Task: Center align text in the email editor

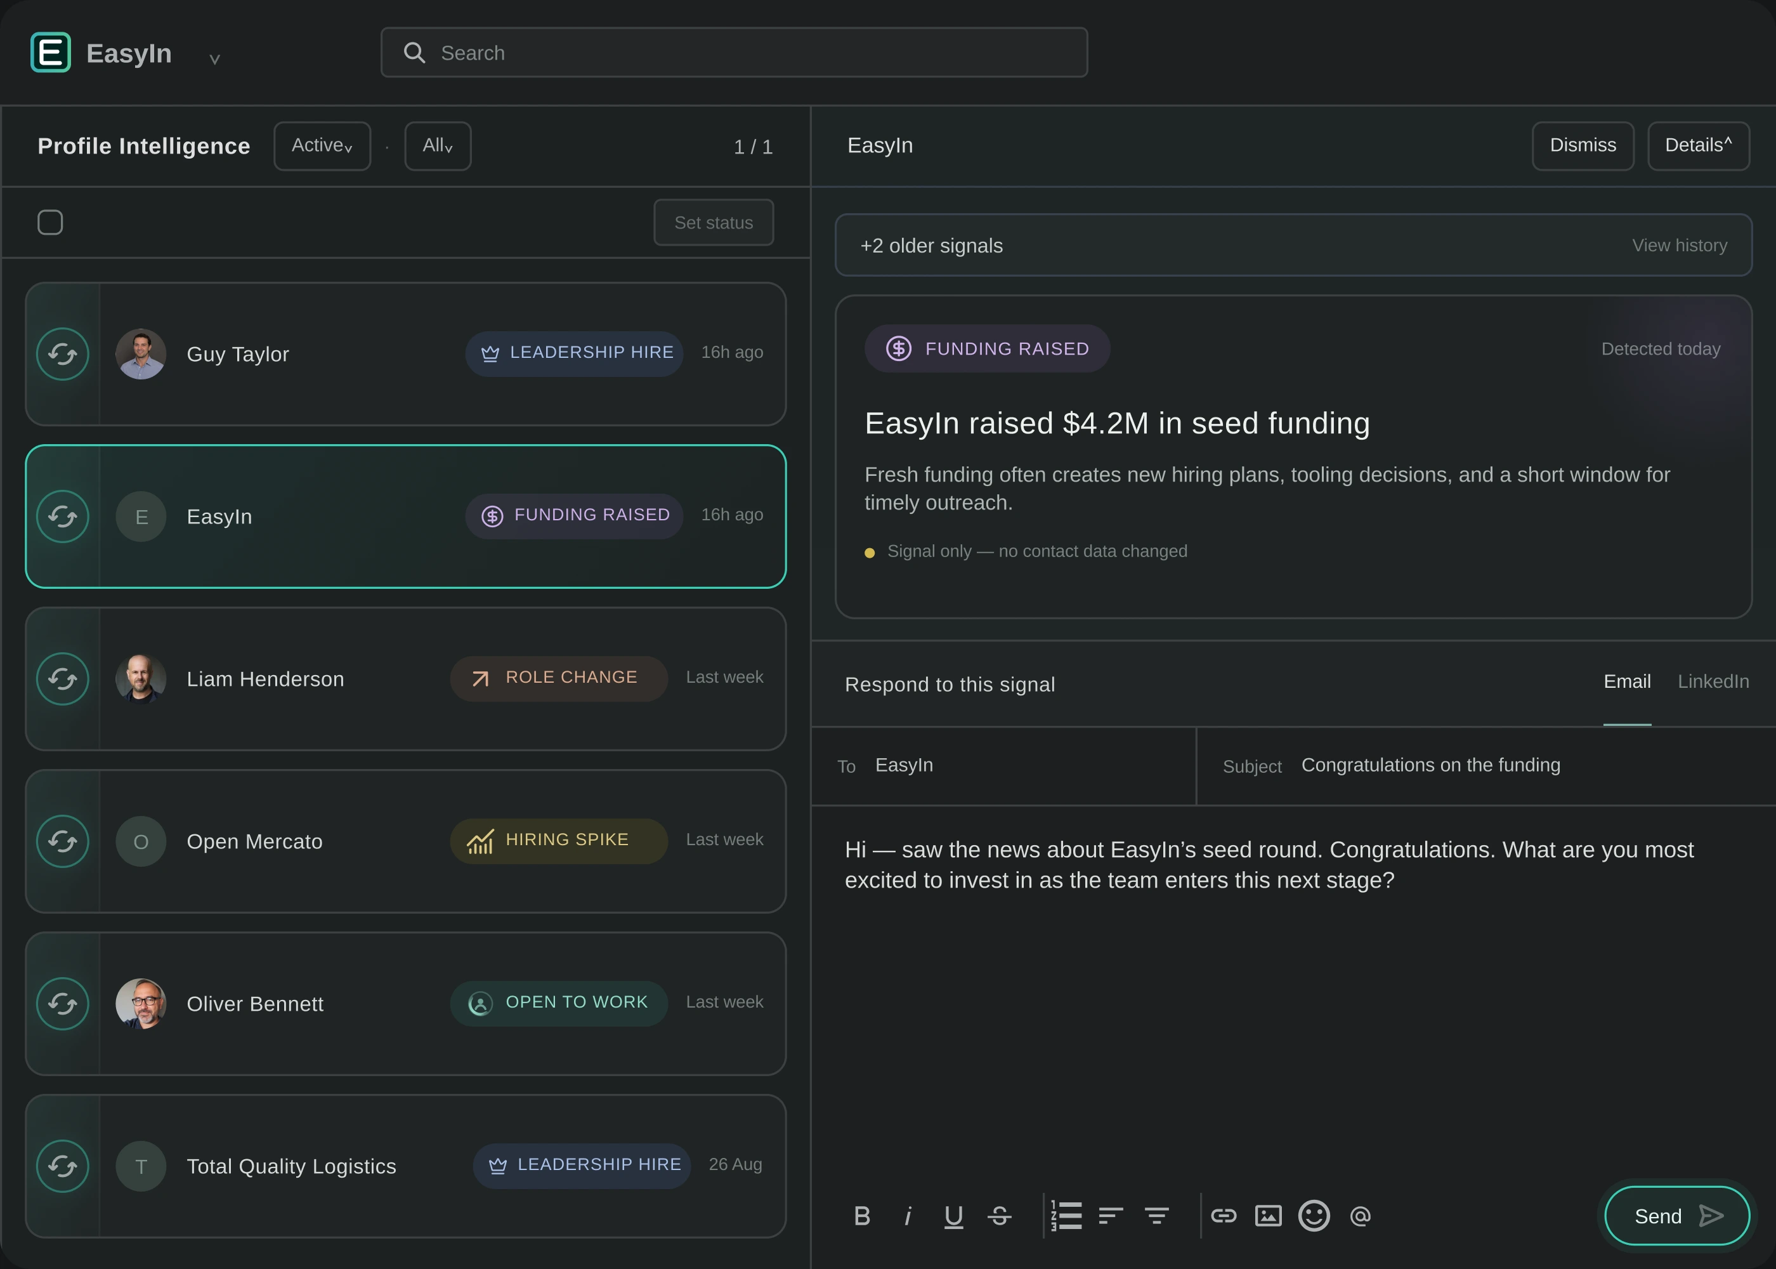Action: pos(1157,1216)
